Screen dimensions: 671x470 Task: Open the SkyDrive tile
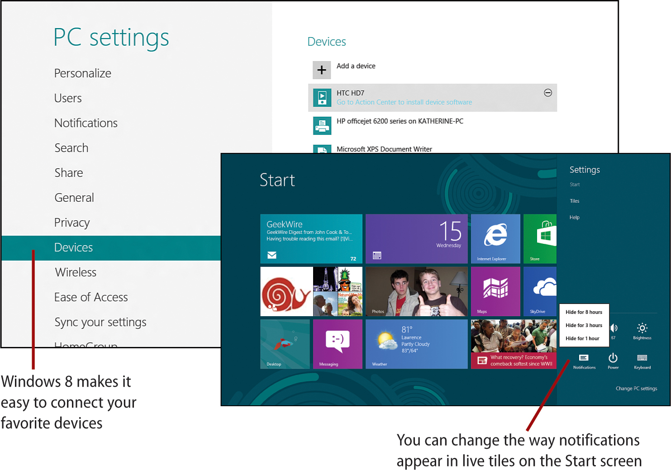click(540, 291)
